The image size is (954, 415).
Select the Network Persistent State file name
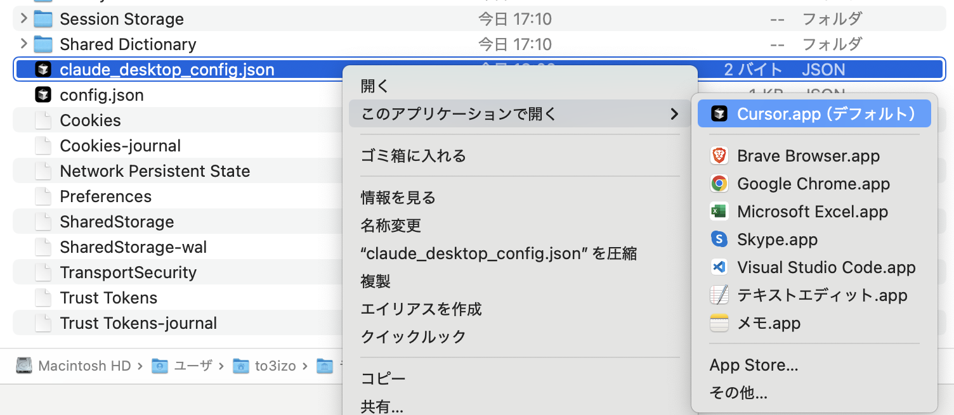coord(155,171)
